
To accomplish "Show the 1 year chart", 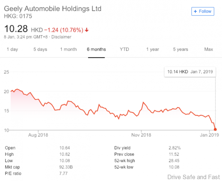I will tap(152, 49).
